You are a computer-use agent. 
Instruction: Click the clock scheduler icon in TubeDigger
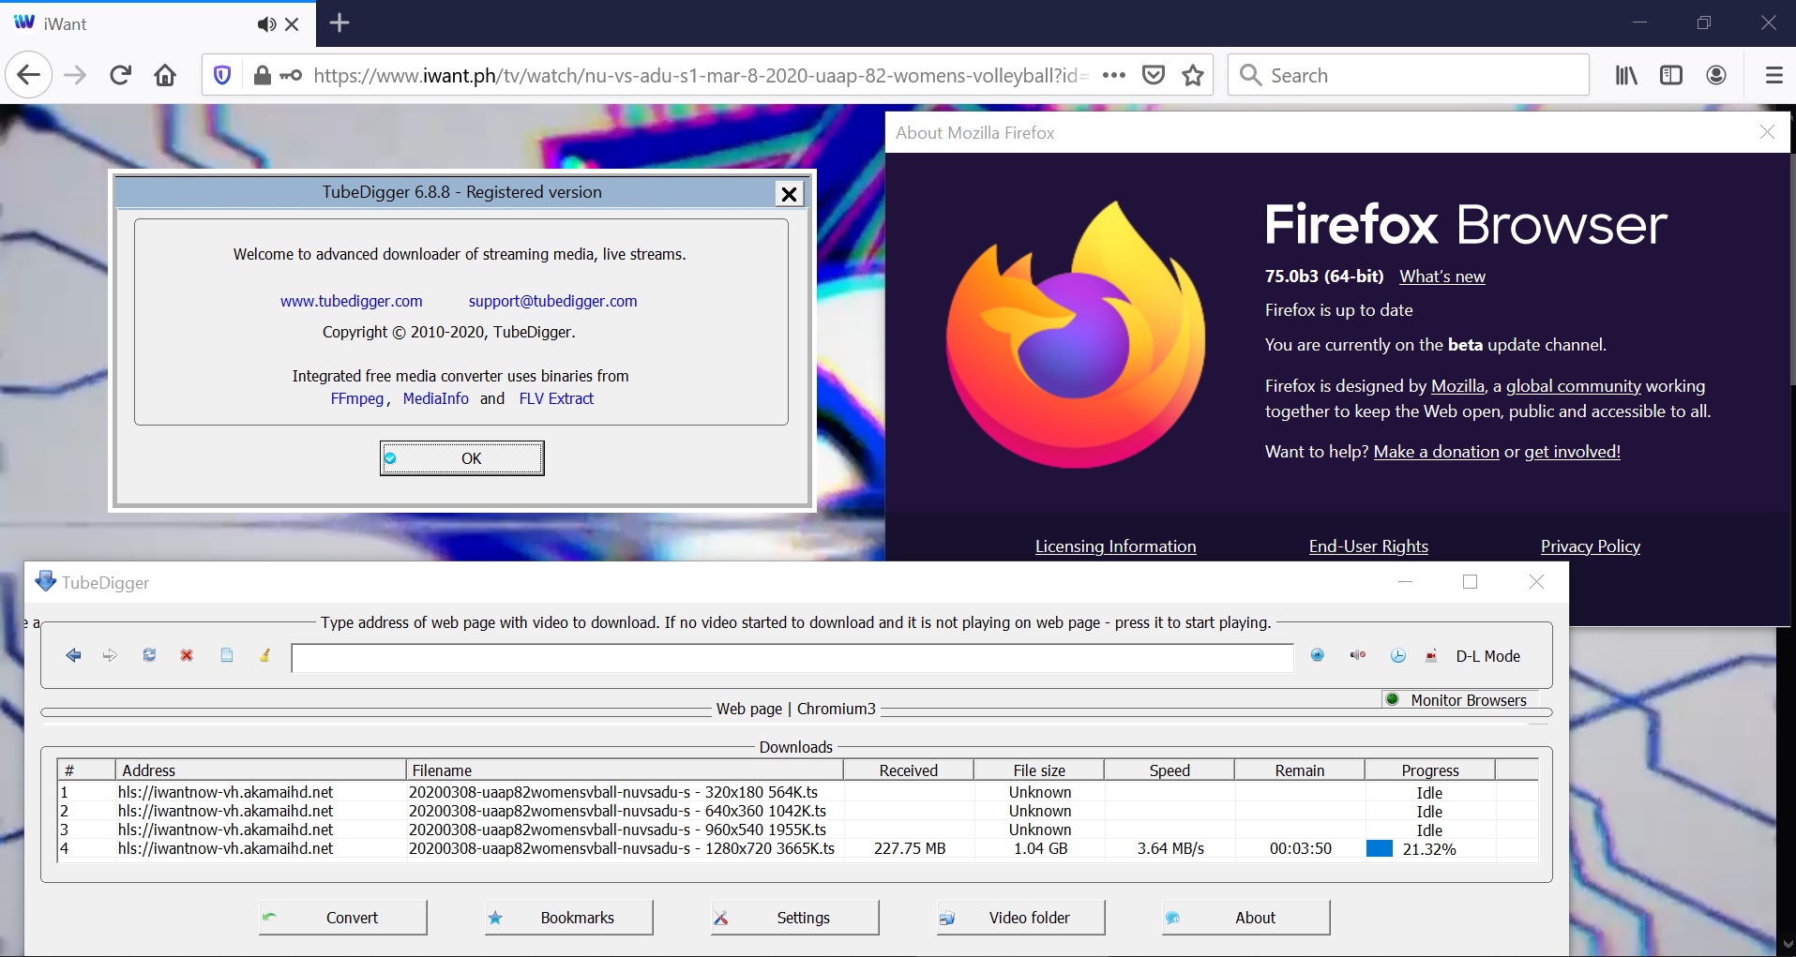[x=1397, y=656]
